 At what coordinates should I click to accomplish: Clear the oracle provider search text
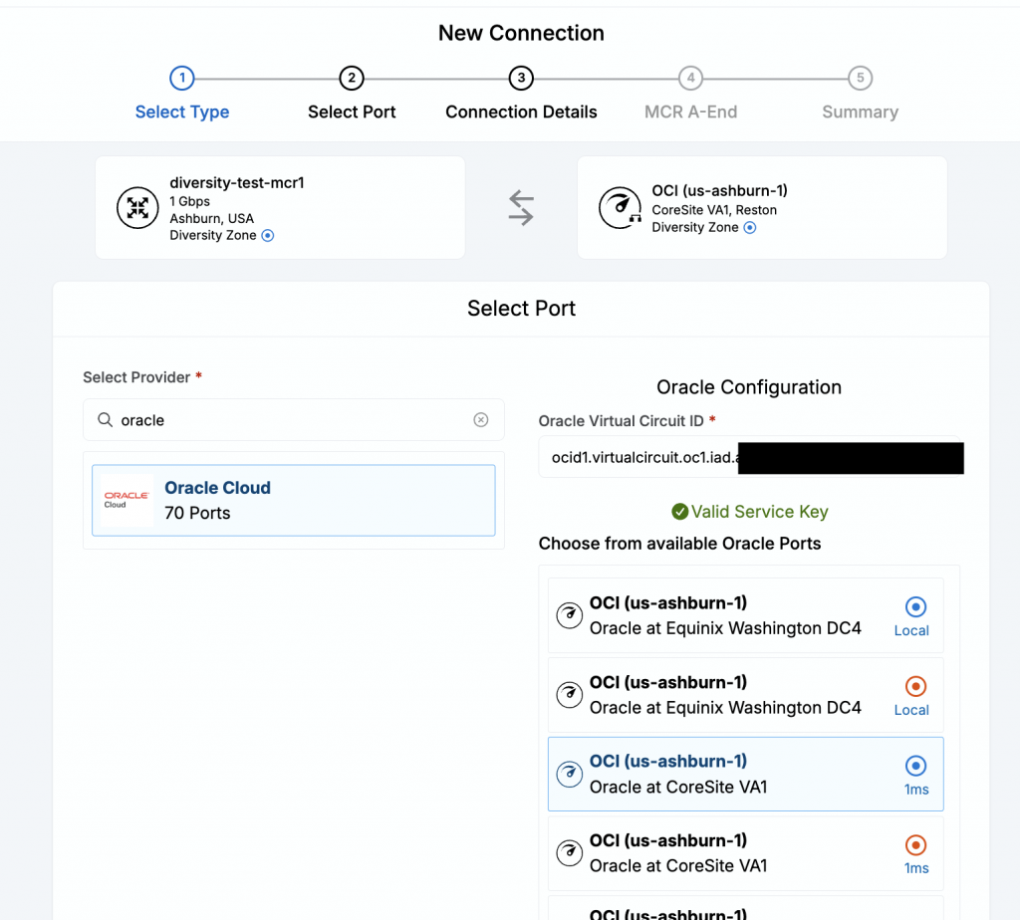[481, 420]
